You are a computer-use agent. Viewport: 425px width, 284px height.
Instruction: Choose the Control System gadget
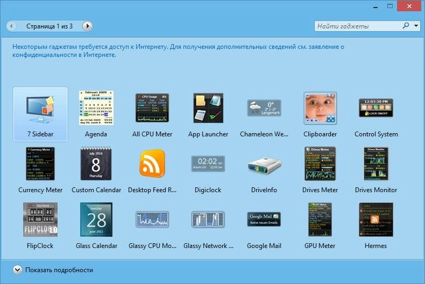click(376, 108)
